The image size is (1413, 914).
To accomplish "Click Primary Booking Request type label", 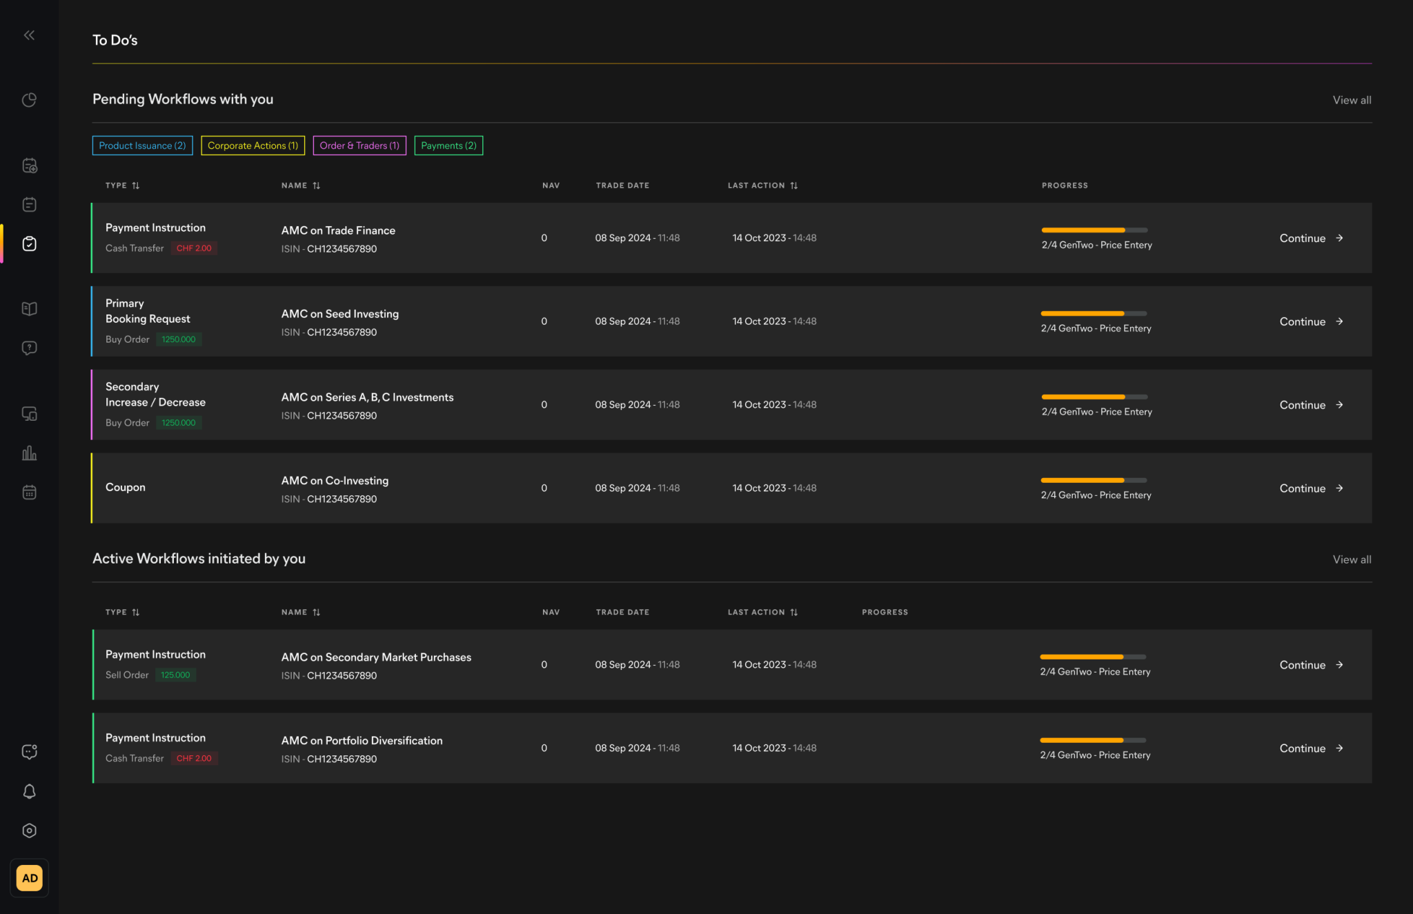I will tap(148, 311).
